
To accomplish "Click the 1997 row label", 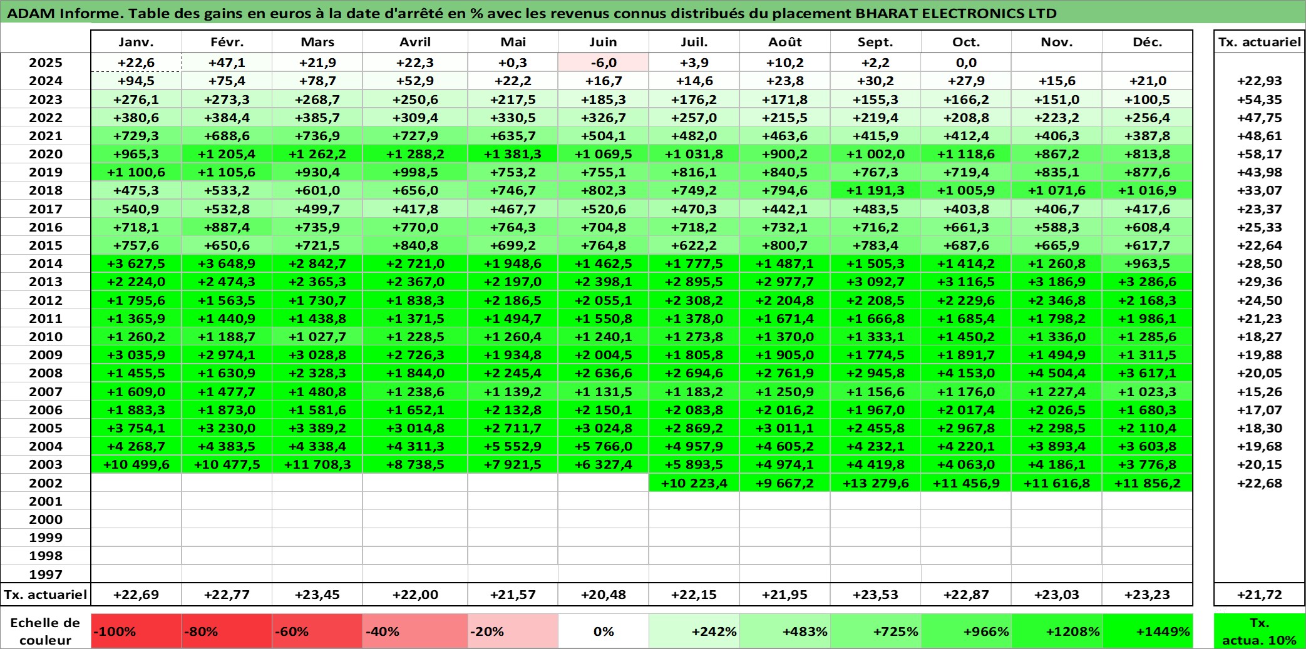I will (46, 574).
